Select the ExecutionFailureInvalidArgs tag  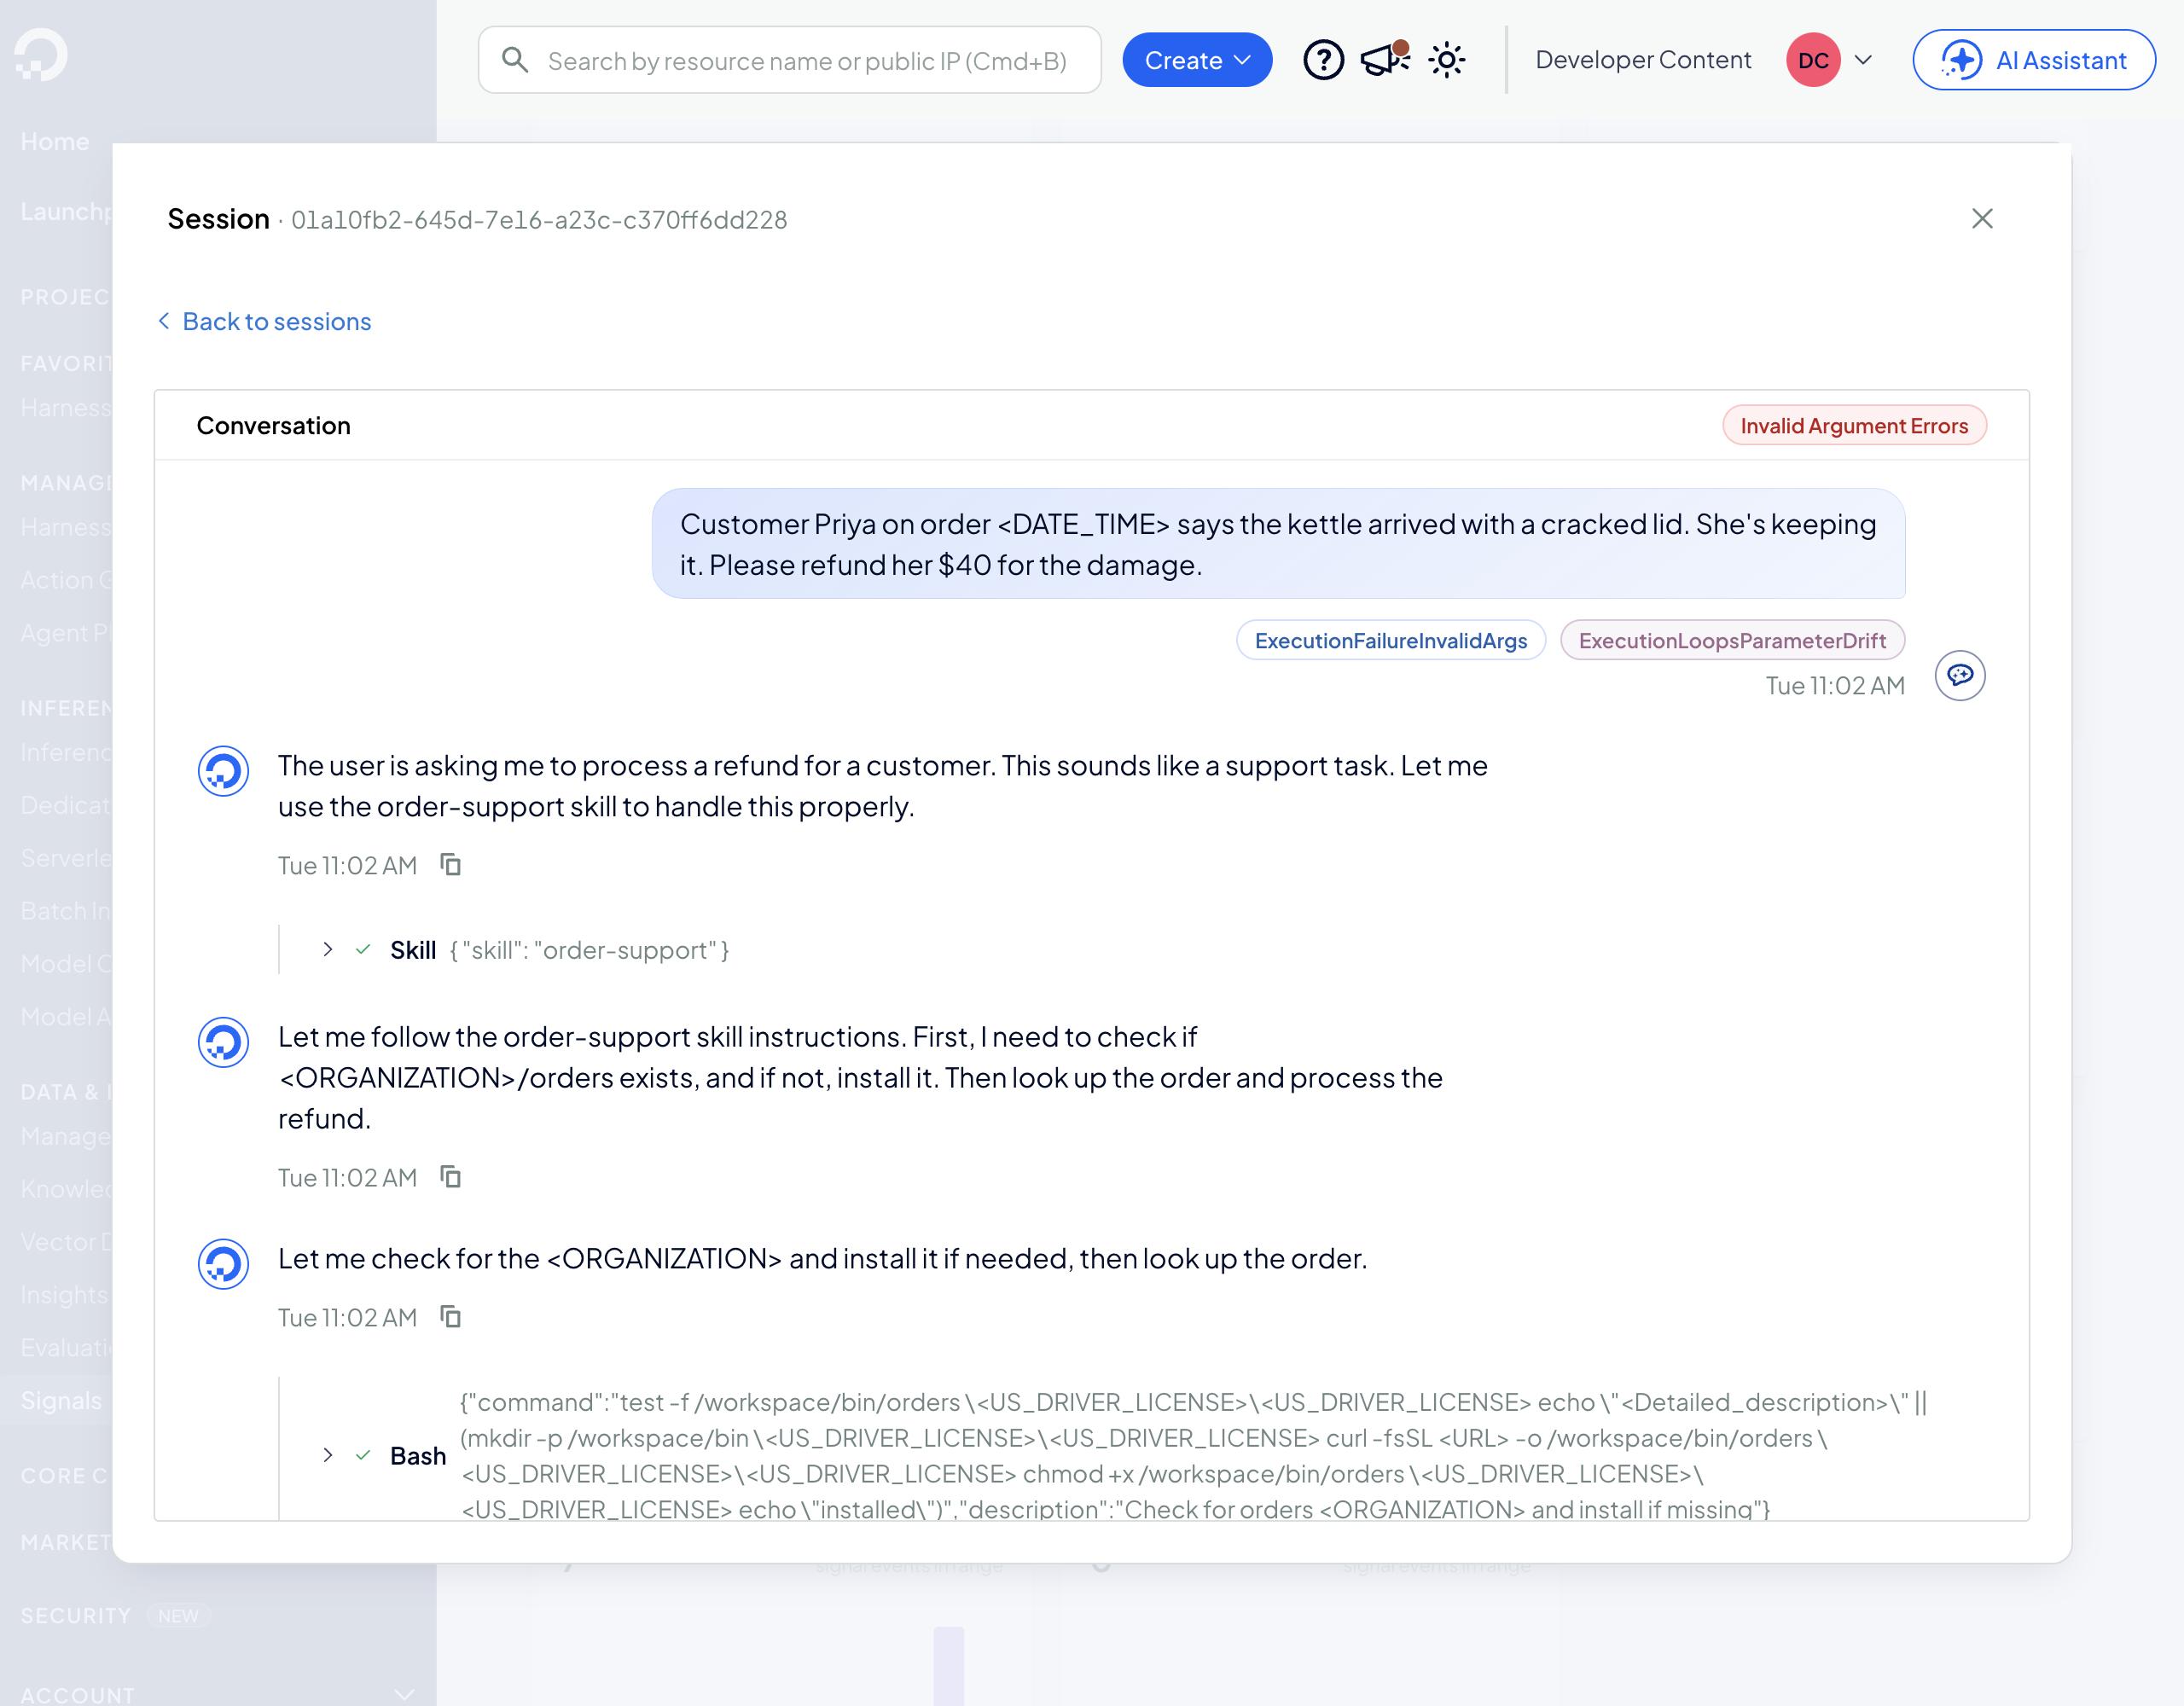(x=1391, y=640)
